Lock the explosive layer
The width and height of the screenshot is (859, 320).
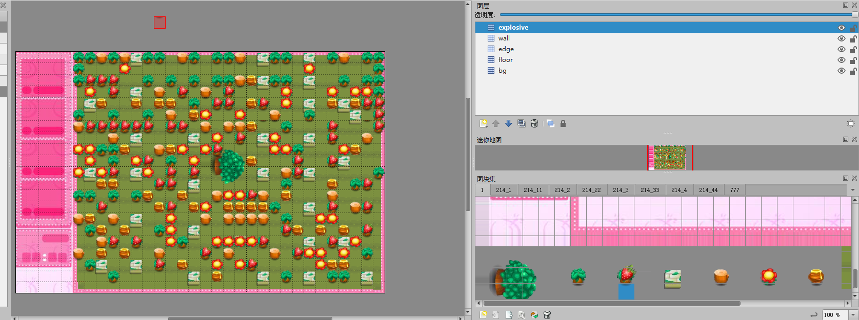pos(853,28)
